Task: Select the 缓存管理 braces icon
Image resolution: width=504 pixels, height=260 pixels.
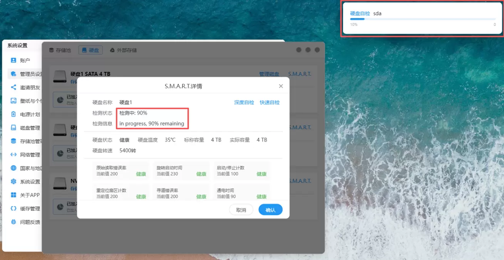Action: coord(13,208)
